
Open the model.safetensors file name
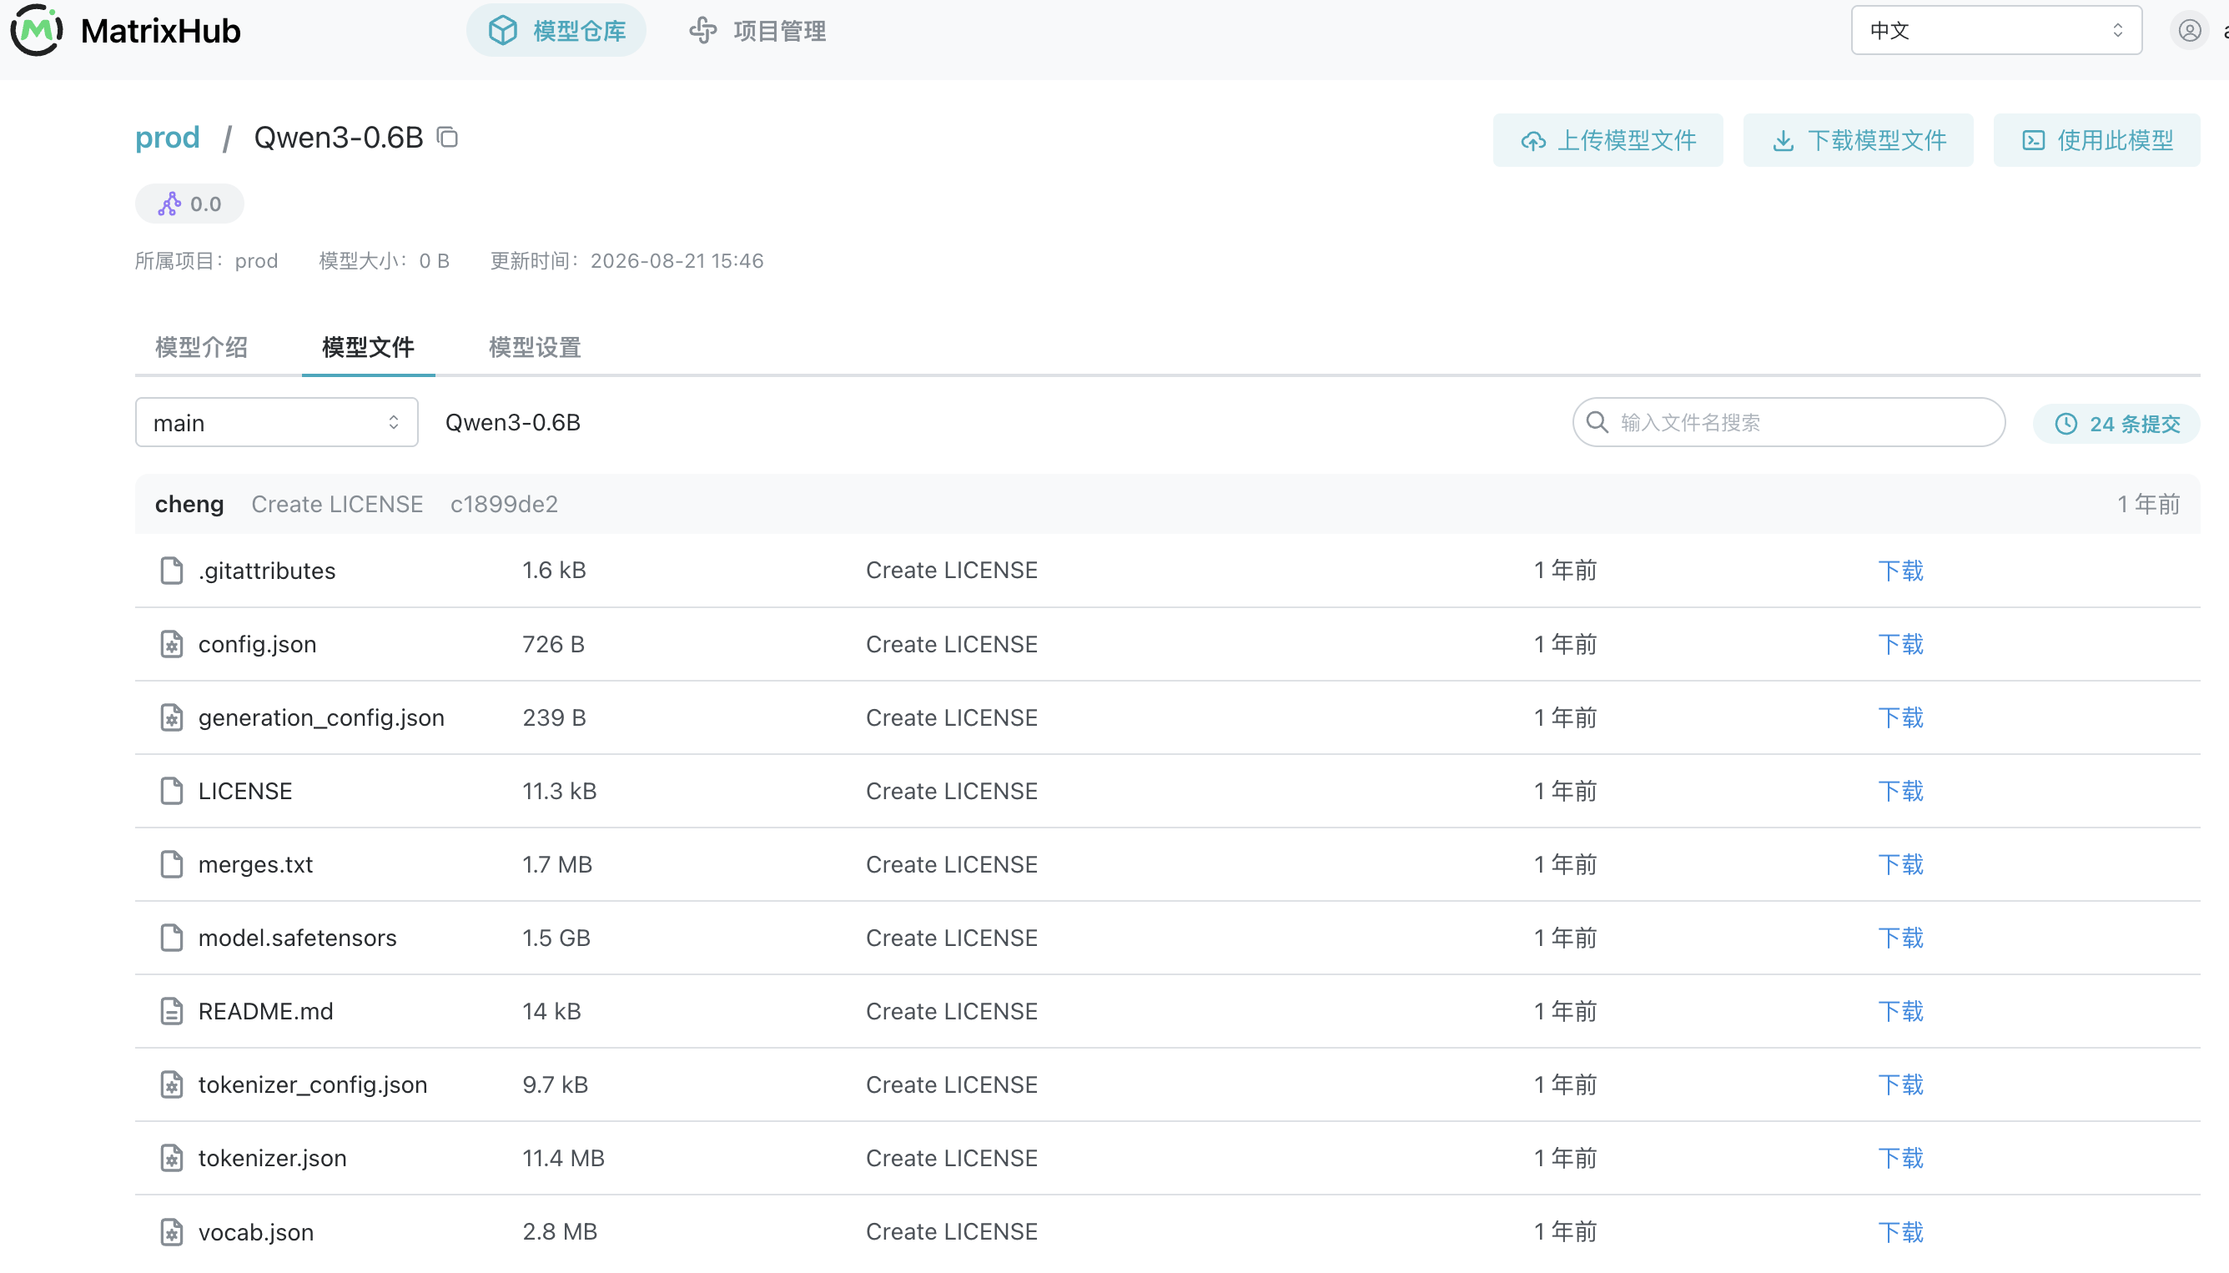pos(297,938)
